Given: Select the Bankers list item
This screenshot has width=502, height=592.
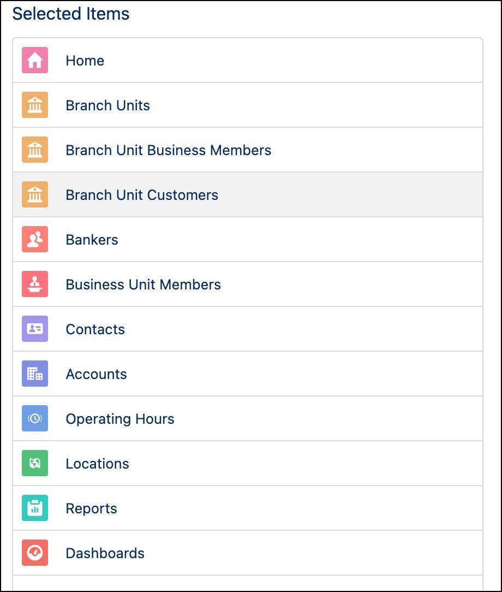Looking at the screenshot, I should coord(92,240).
